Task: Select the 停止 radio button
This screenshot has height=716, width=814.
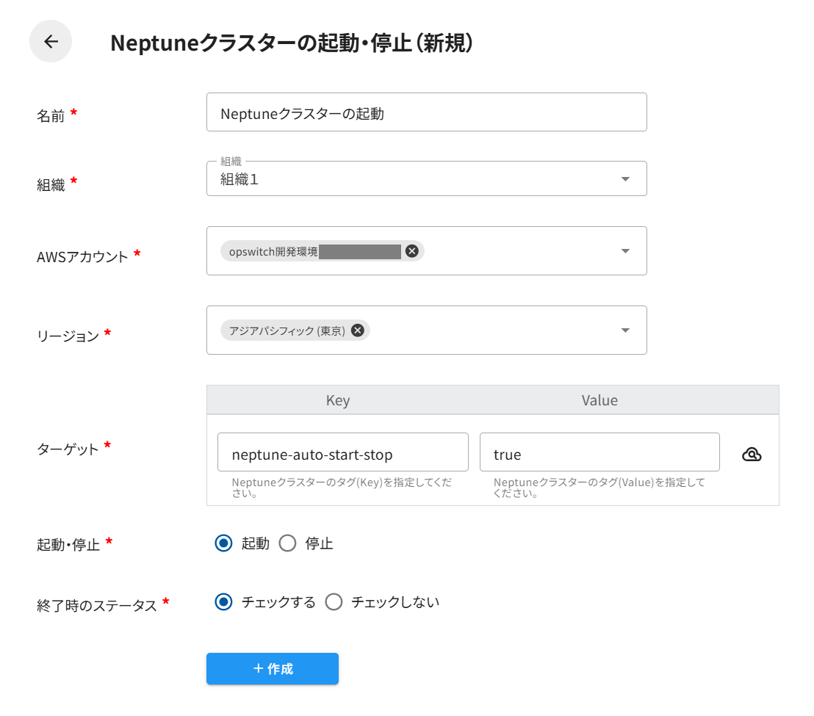Action: (x=288, y=543)
